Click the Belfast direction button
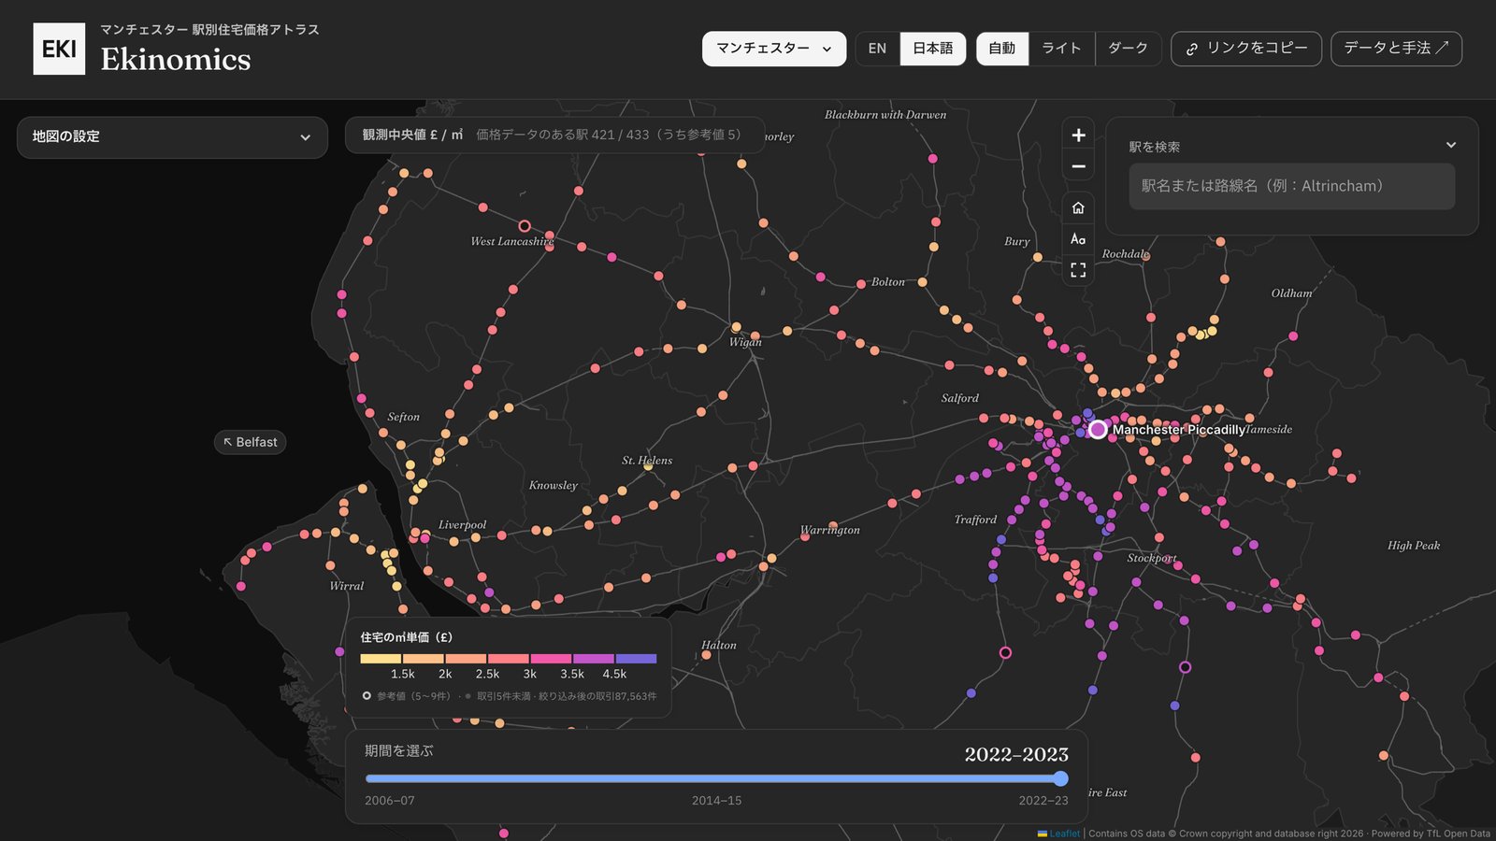The height and width of the screenshot is (841, 1496). [x=250, y=442]
